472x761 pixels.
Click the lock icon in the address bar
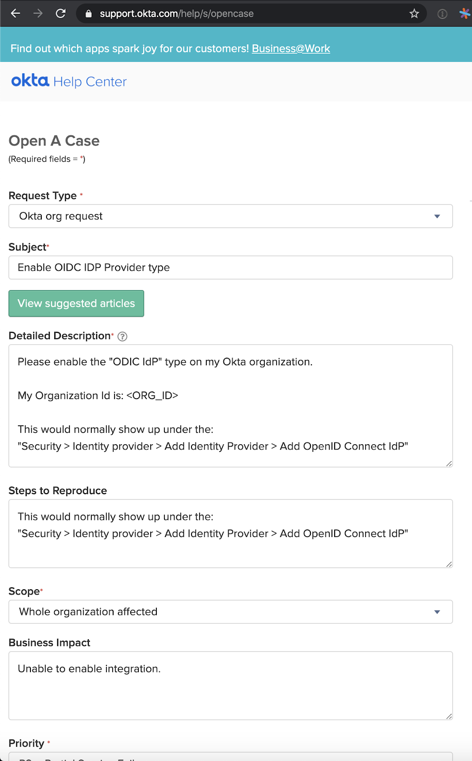coord(88,14)
